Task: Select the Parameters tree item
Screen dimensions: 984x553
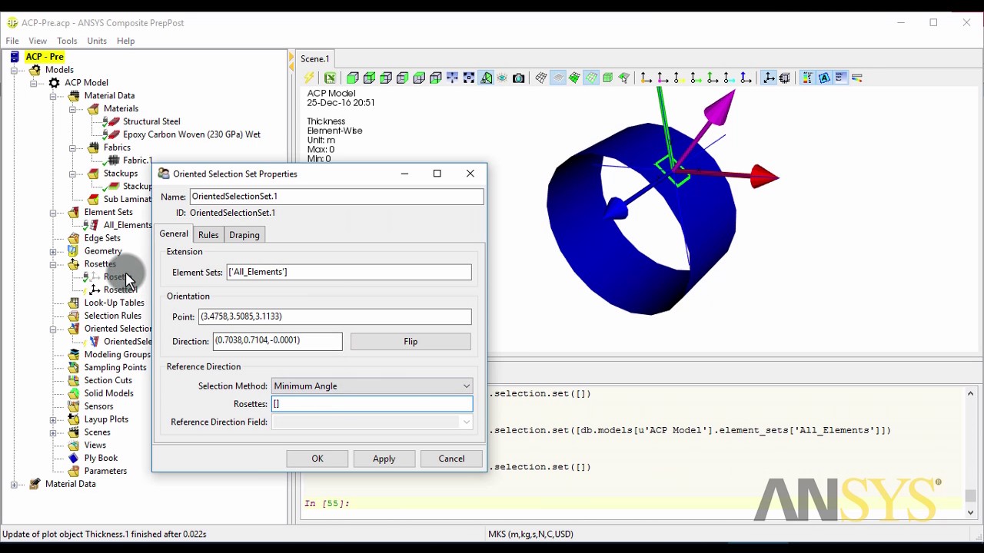Action: coord(105,471)
